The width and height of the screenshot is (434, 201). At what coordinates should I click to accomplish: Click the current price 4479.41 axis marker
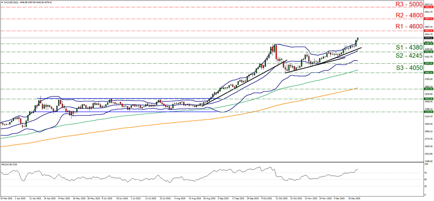(x=428, y=38)
